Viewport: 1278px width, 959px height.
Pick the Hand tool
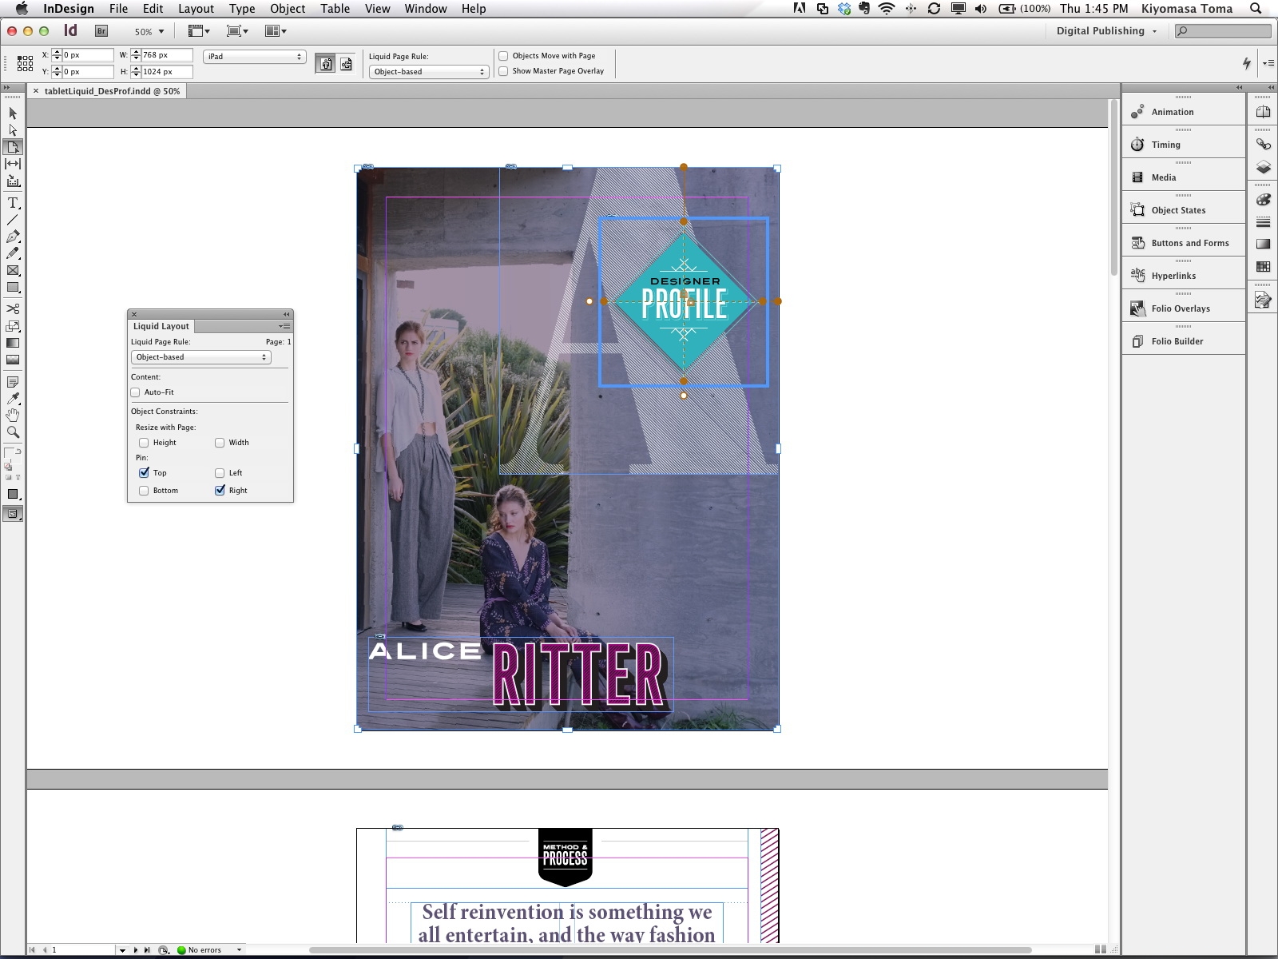tap(13, 416)
